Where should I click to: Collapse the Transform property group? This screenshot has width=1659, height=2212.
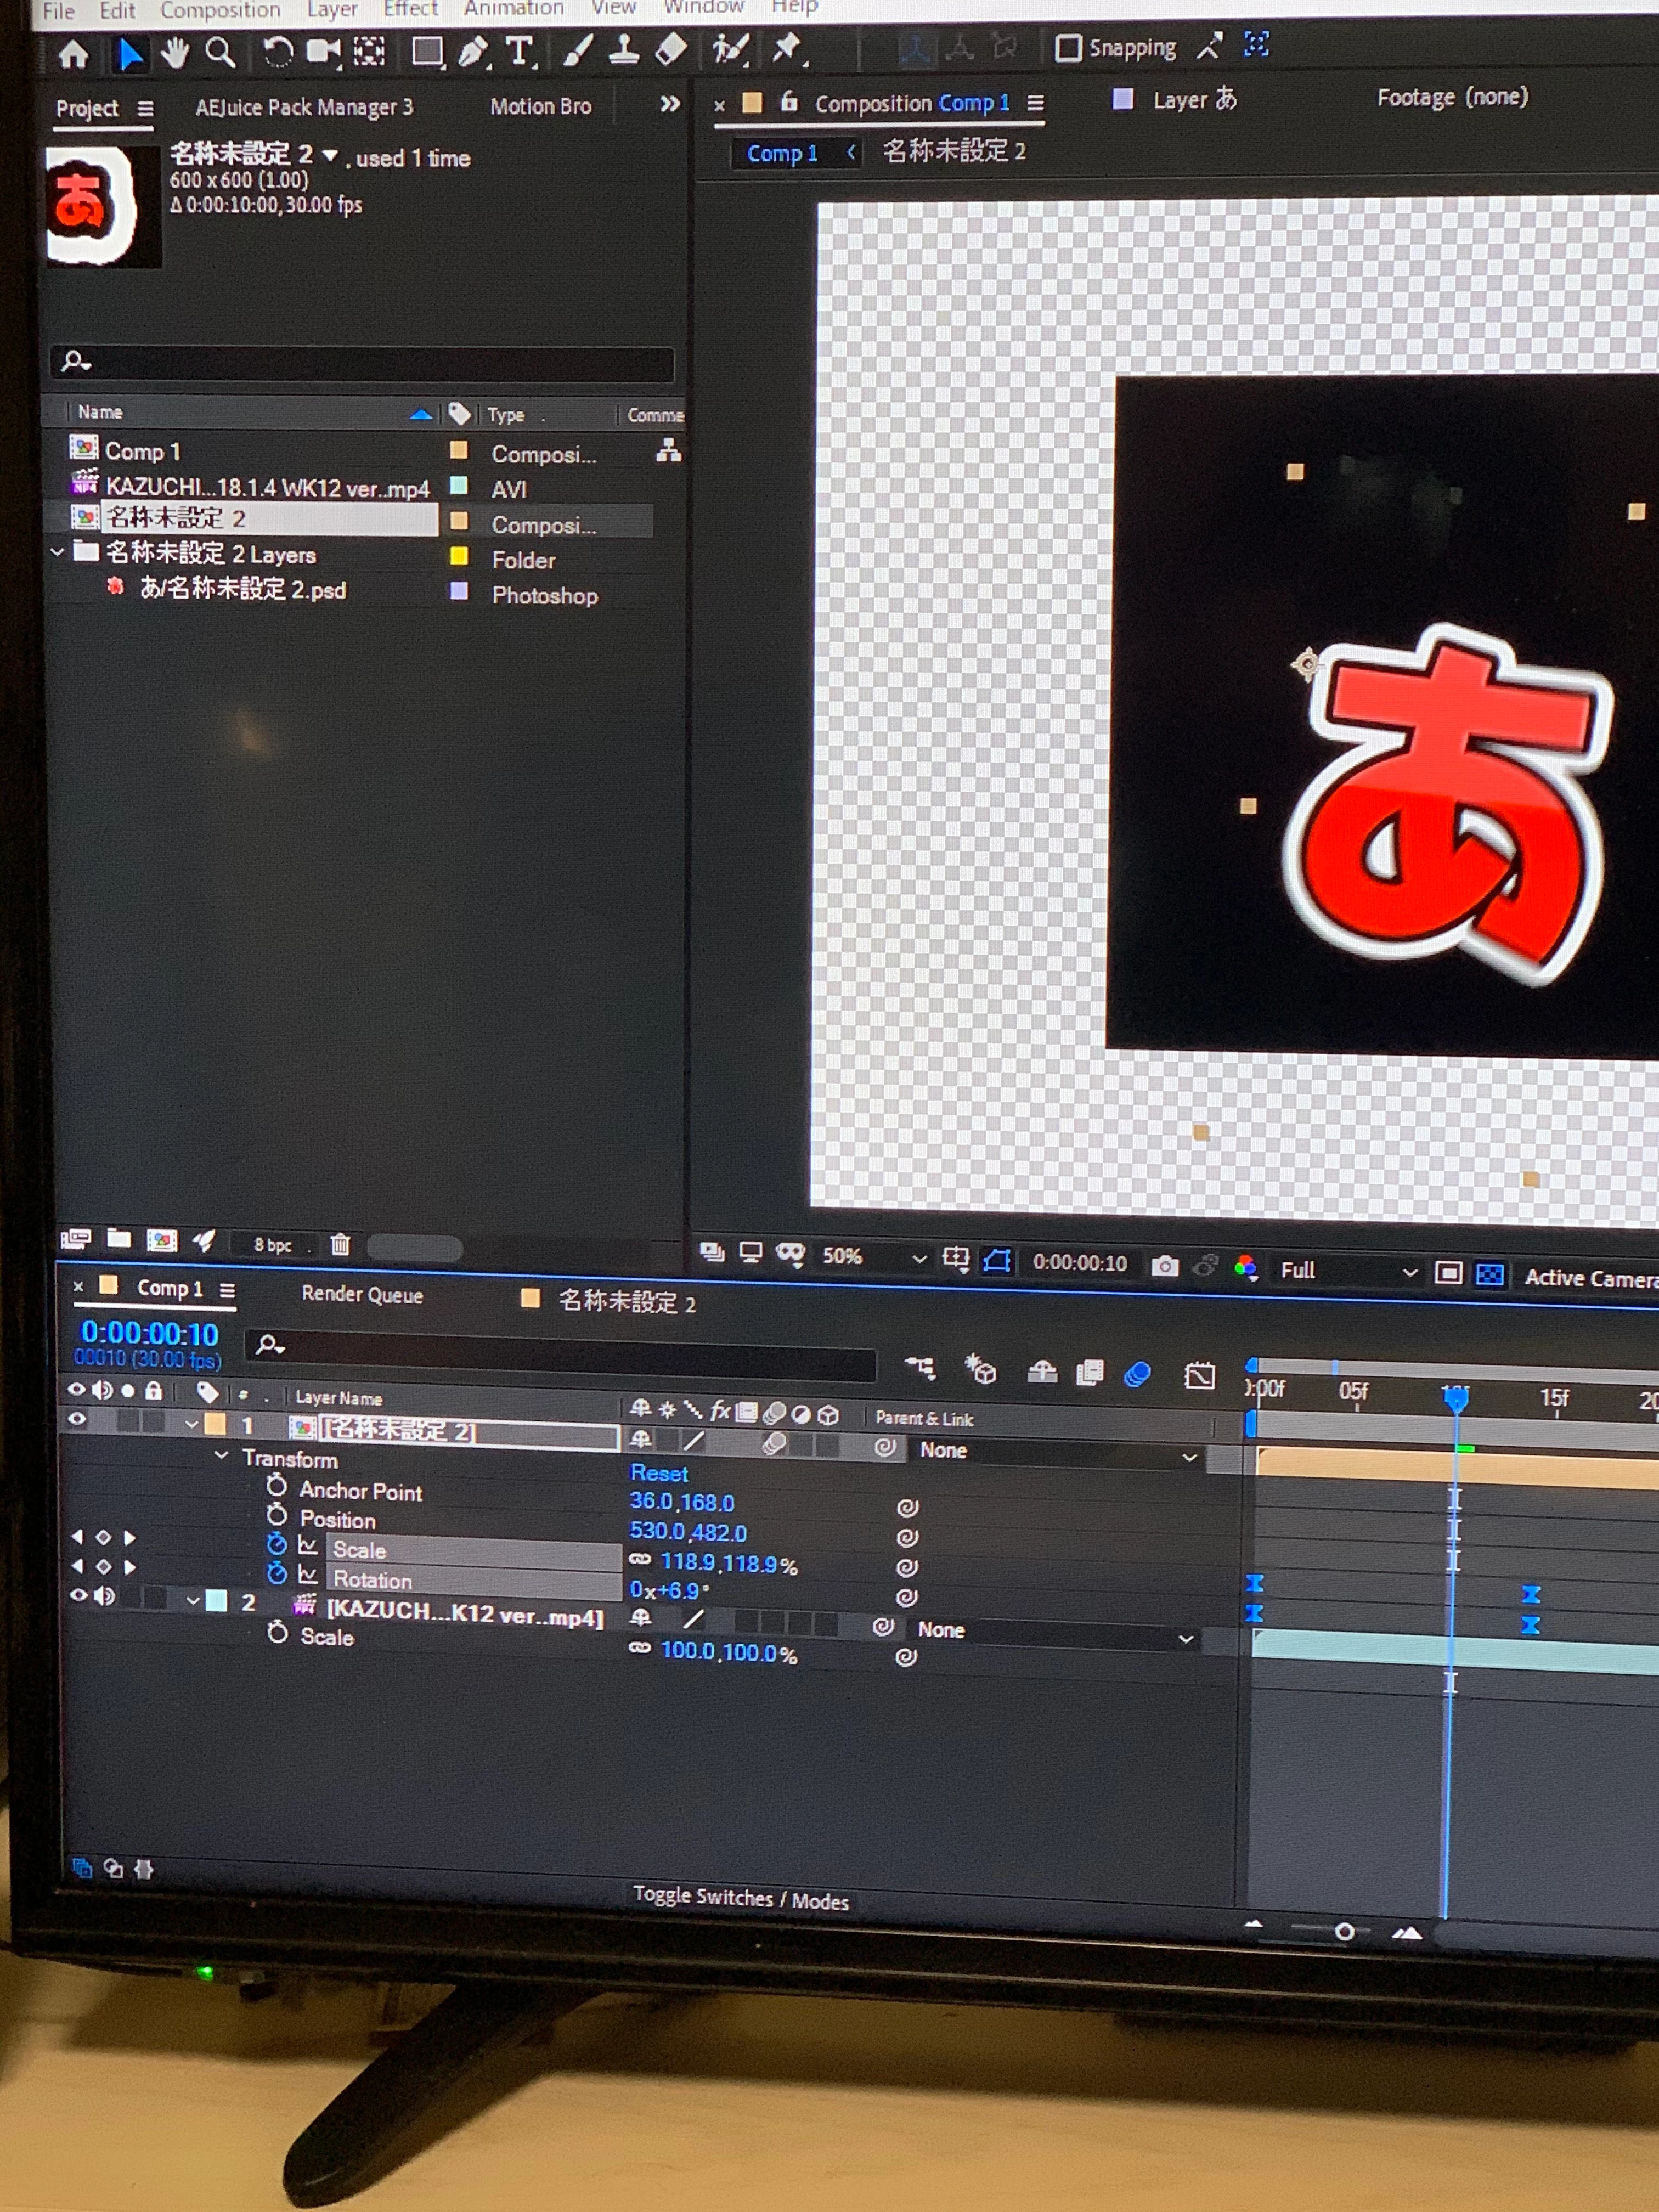[222, 1456]
